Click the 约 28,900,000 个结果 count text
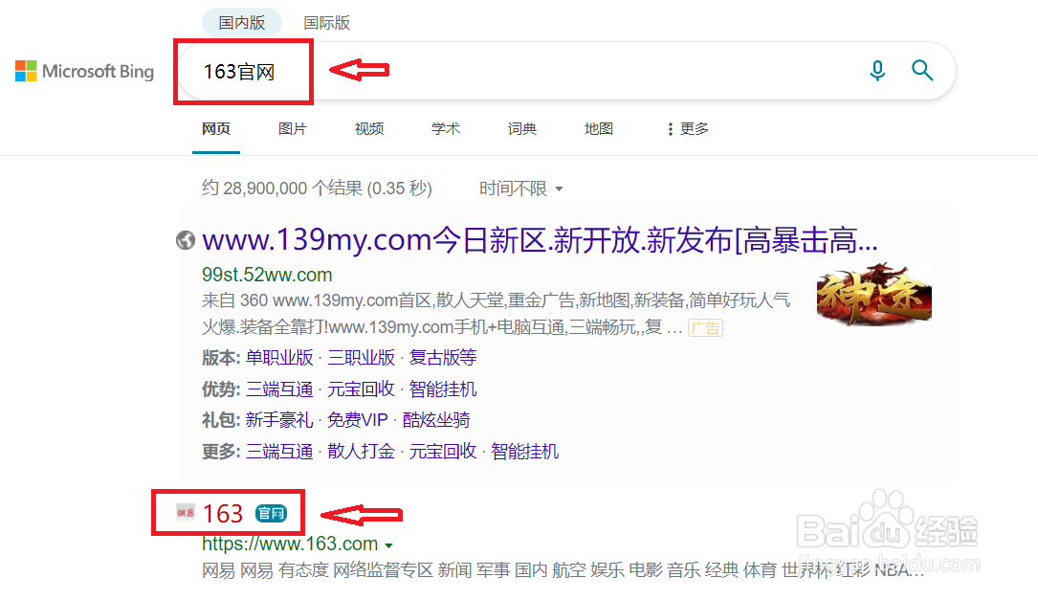The image size is (1038, 600). pos(317,189)
